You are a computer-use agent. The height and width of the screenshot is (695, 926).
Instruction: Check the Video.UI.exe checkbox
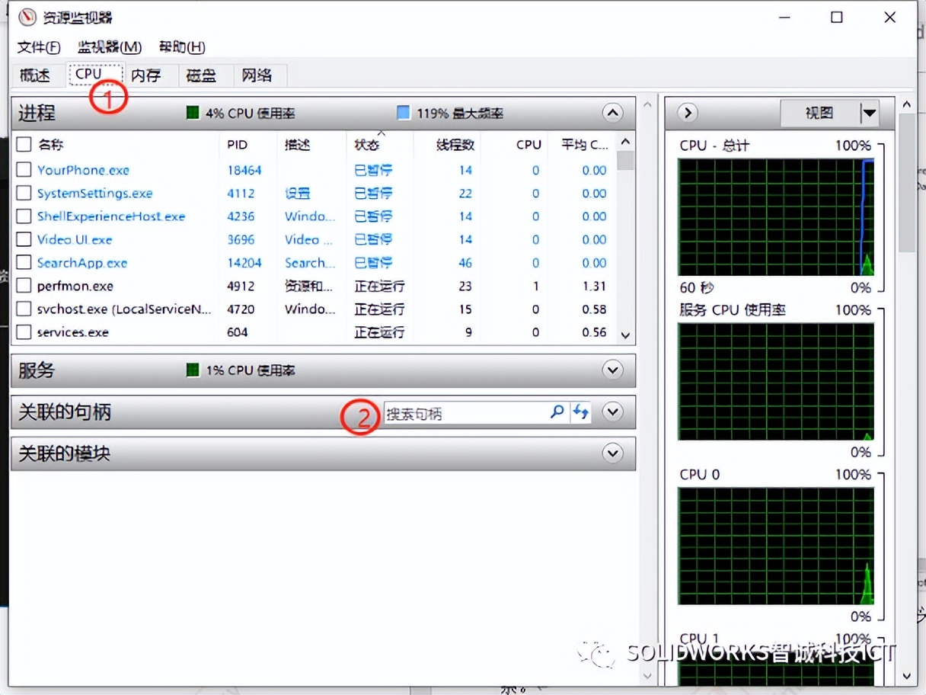pyautogui.click(x=24, y=239)
